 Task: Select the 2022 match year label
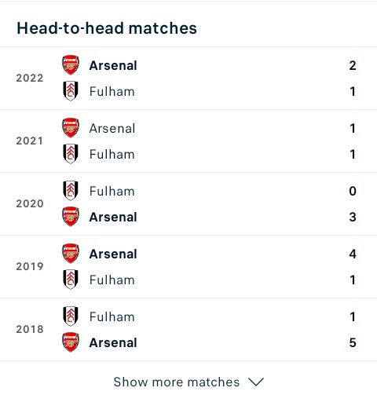click(30, 78)
